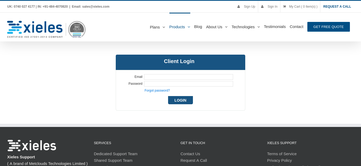Click the shopping cart icon

click(x=284, y=7)
